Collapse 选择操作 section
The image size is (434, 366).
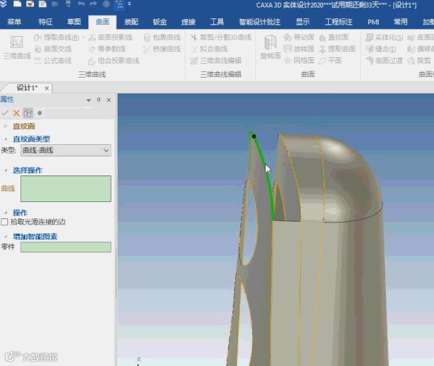coord(5,170)
